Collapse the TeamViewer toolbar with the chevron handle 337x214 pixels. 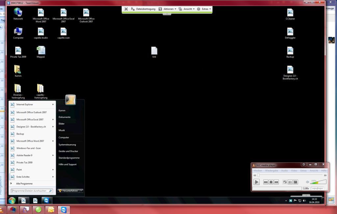tap(167, 14)
